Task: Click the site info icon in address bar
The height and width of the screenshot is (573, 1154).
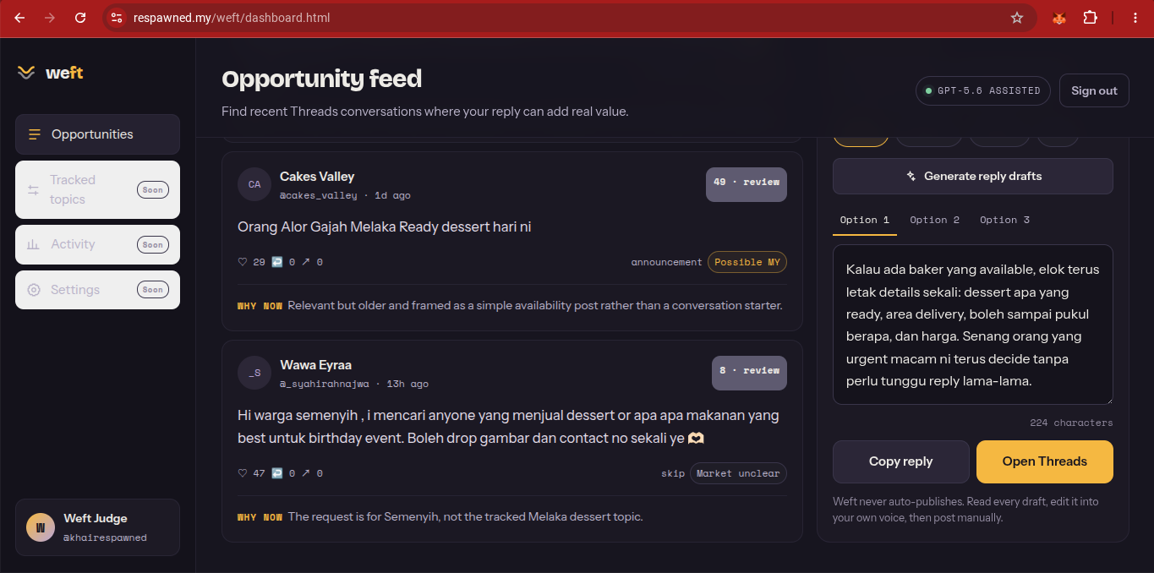Action: point(117,18)
